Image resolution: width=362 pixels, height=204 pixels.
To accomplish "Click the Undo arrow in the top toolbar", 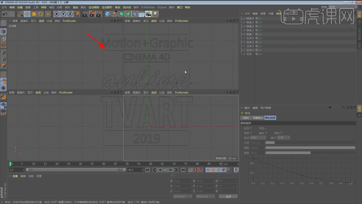I will (5, 14).
